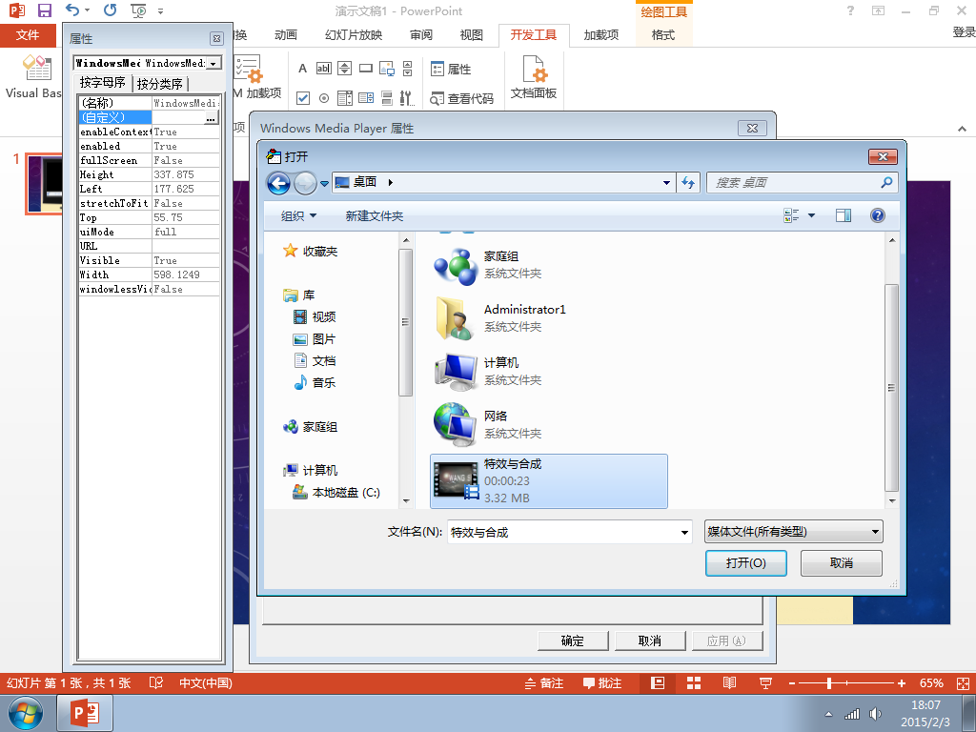Switch to Normal view in status bar
This screenshot has height=732, width=976.
point(658,682)
